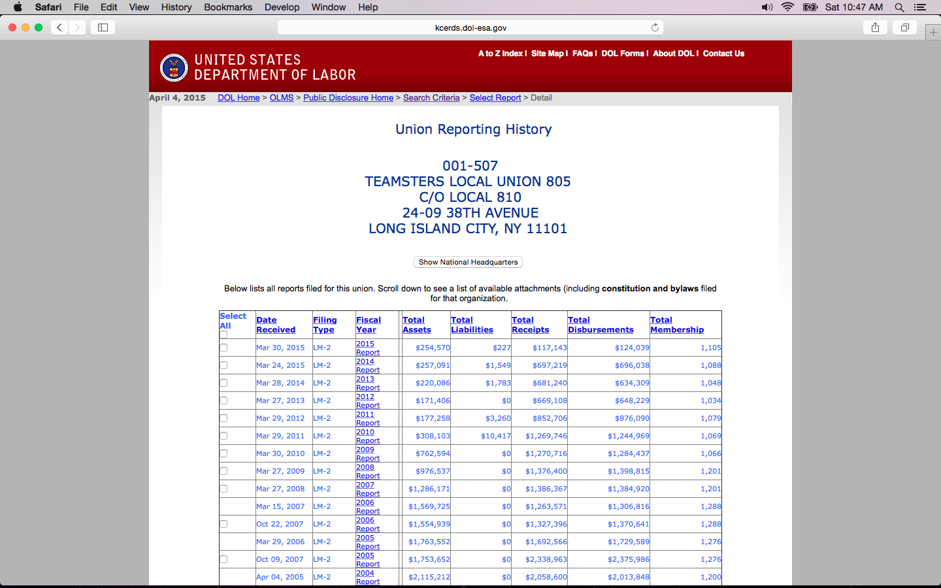
Task: Open the Wi-Fi status icon
Action: click(788, 7)
